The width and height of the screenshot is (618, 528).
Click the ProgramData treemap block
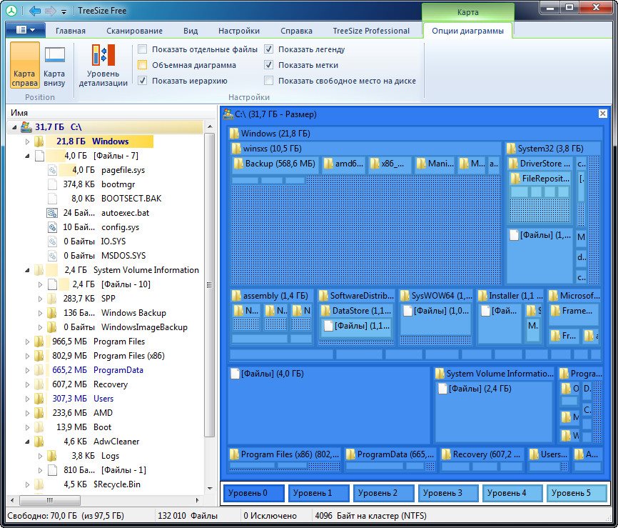(390, 460)
